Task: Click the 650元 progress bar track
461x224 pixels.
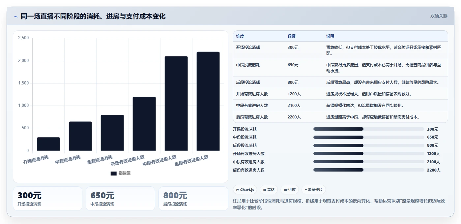Action: click(369, 137)
